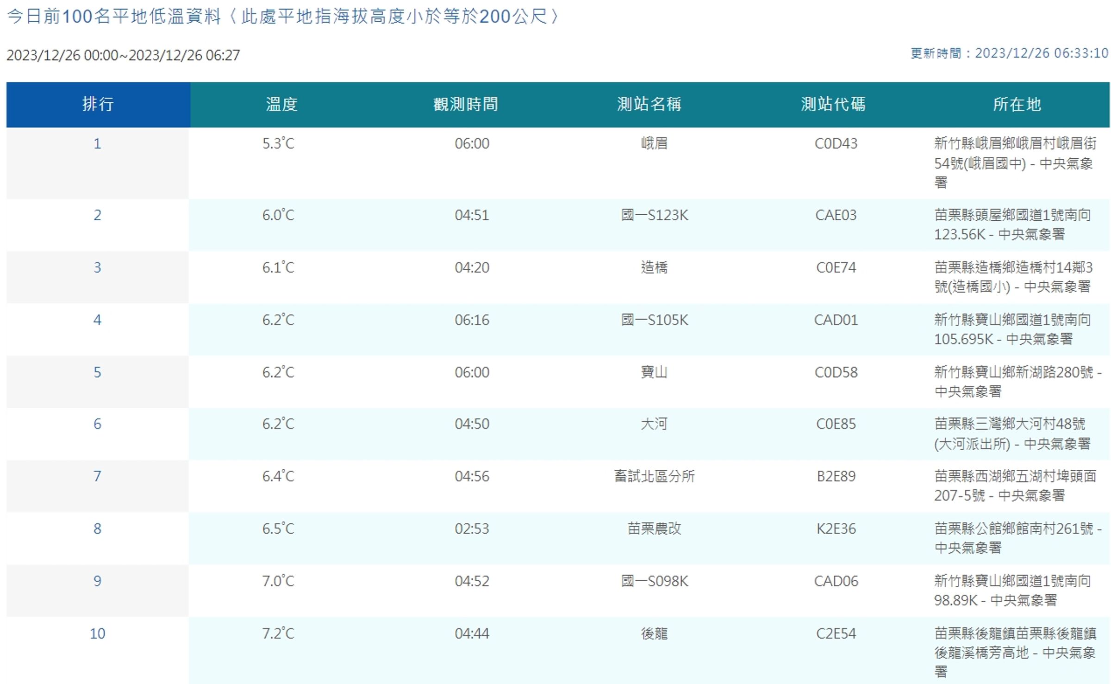Image resolution: width=1111 pixels, height=684 pixels.
Task: Select station name 國一S123K
Action: [655, 215]
